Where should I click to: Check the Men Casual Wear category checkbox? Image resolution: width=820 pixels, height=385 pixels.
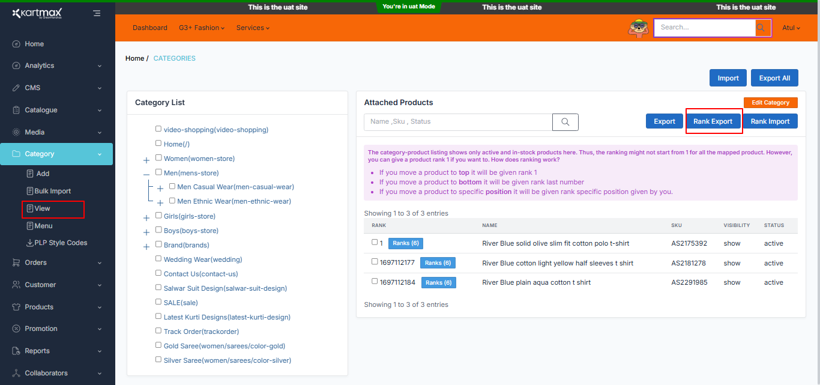[x=172, y=186]
